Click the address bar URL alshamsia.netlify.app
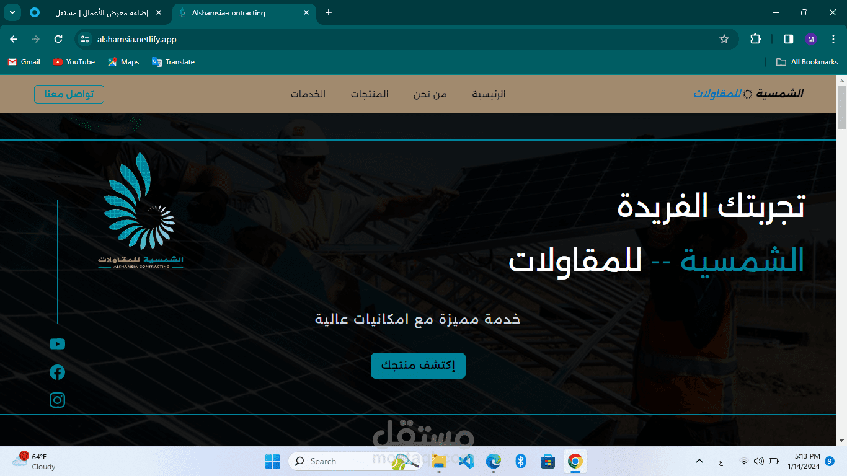 [x=137, y=39]
